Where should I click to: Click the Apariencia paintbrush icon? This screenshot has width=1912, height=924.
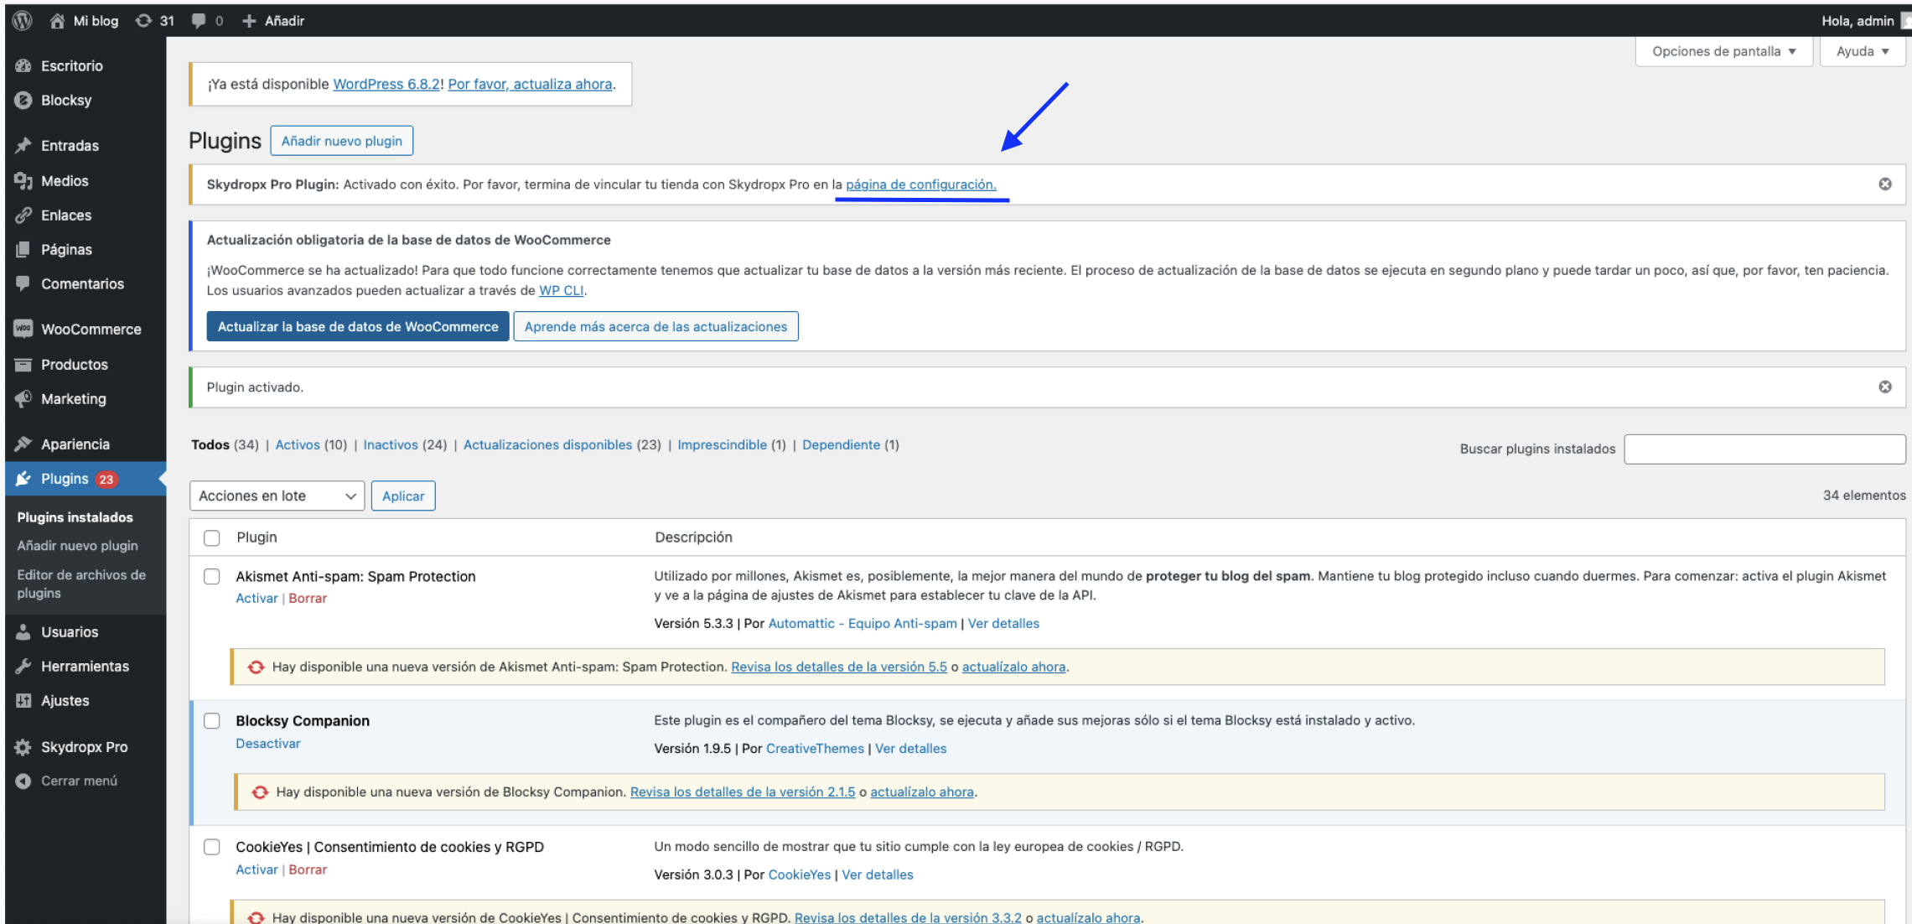23,444
